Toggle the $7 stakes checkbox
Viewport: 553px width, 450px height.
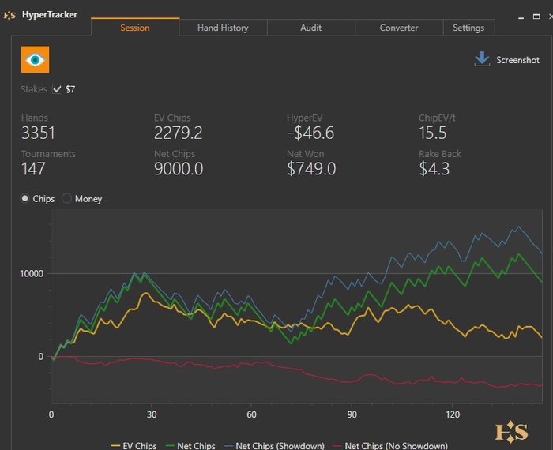[x=57, y=89]
